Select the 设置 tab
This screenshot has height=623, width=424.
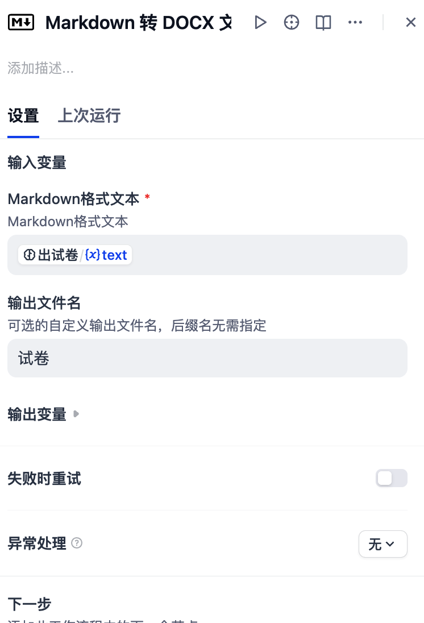23,116
